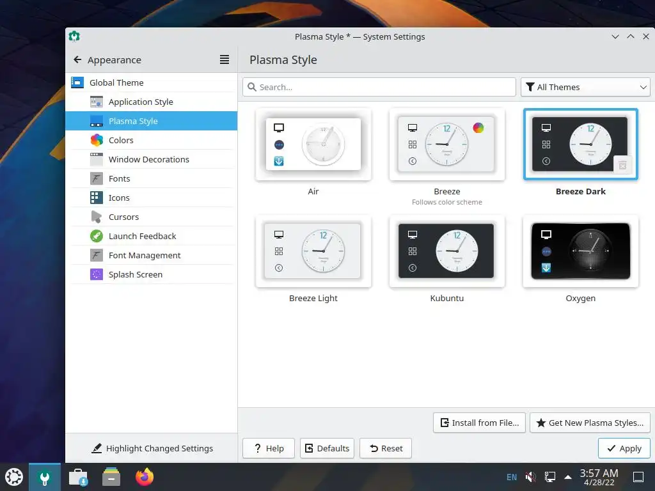Launch Firefox from the taskbar

point(145,477)
